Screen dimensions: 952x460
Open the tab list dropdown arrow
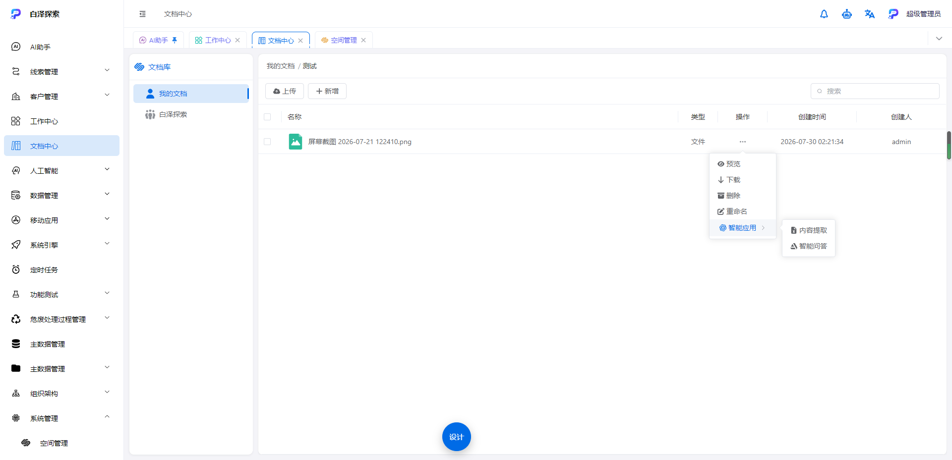pos(939,39)
